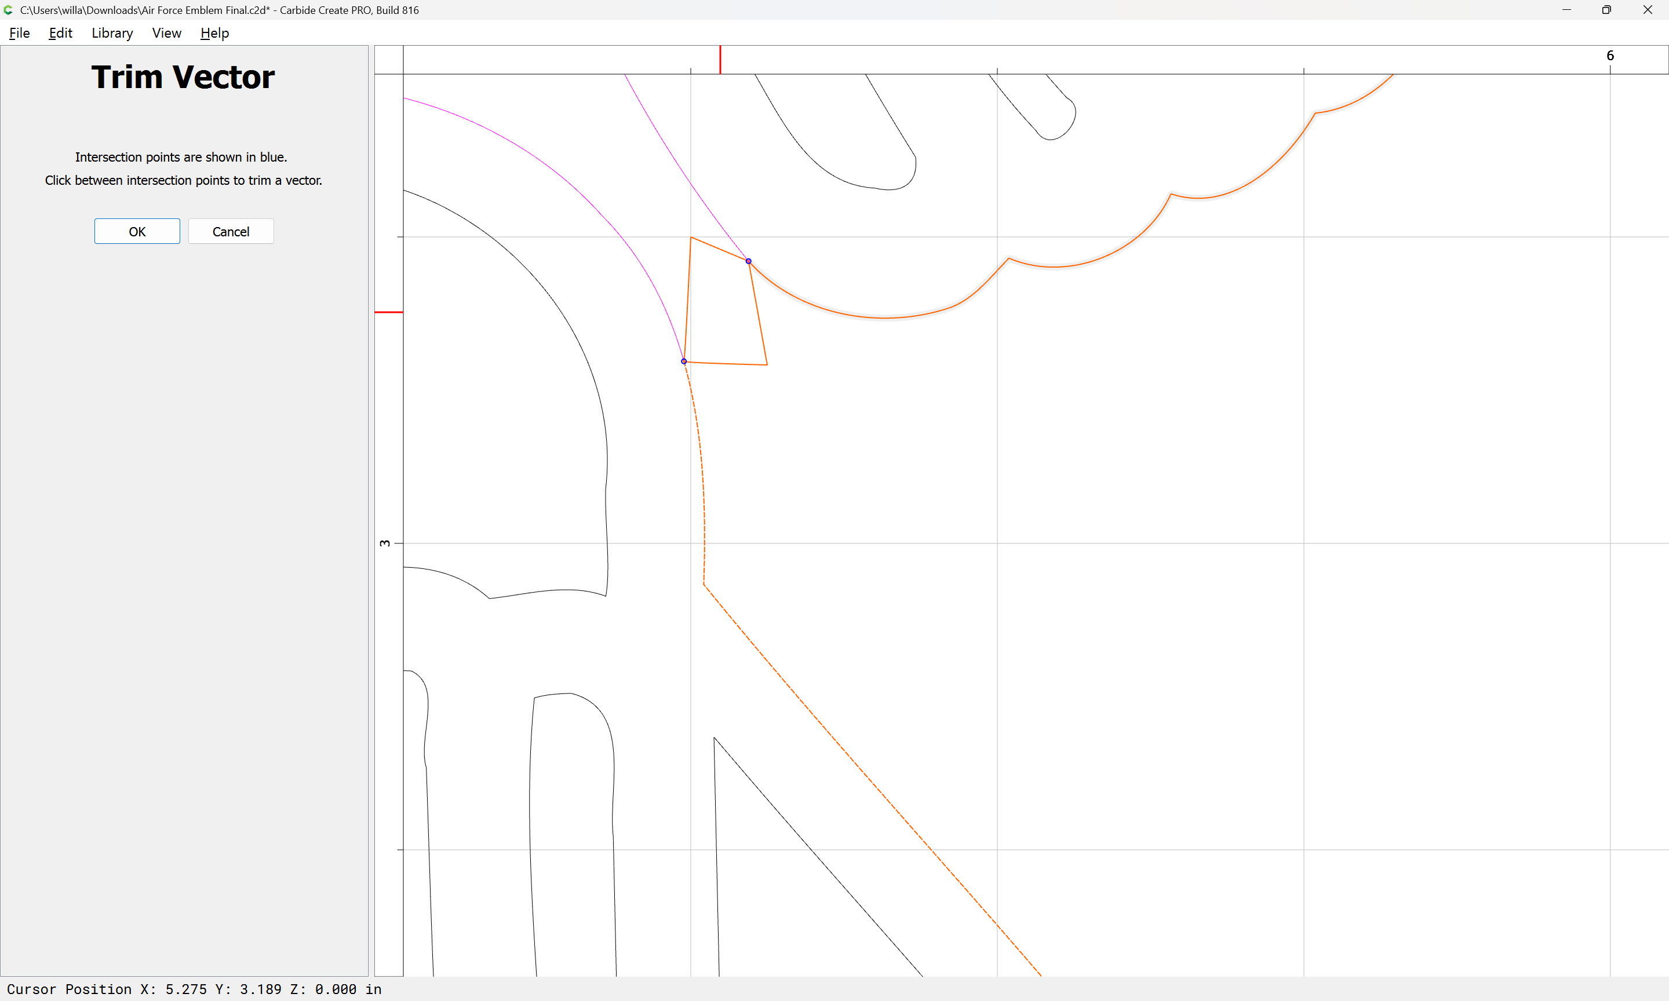Screen dimensions: 1669x1001
Task: Open the Edit menu
Action: (x=60, y=33)
